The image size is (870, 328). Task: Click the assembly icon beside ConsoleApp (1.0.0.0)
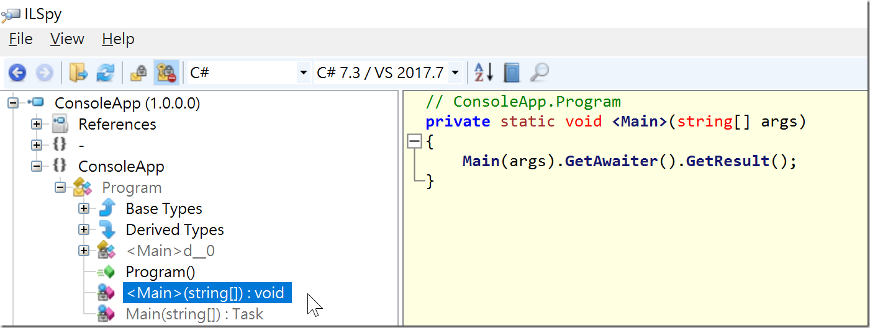pyautogui.click(x=37, y=102)
